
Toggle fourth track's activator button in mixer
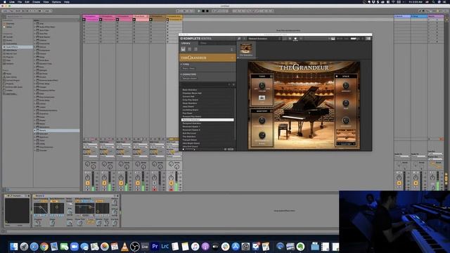point(138,183)
